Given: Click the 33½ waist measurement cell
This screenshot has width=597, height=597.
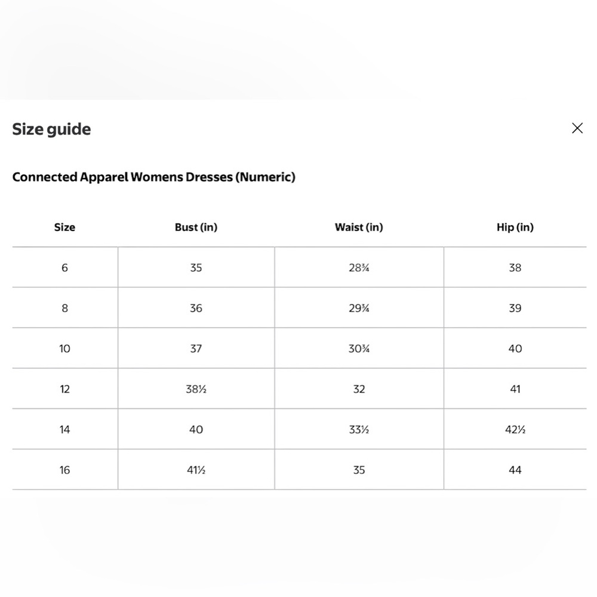Looking at the screenshot, I should tap(359, 429).
